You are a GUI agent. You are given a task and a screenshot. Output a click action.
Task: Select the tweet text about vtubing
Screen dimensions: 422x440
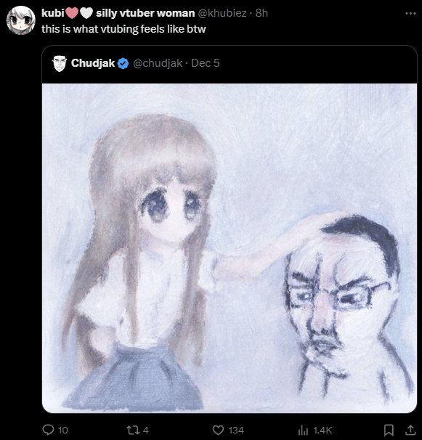coord(123,29)
